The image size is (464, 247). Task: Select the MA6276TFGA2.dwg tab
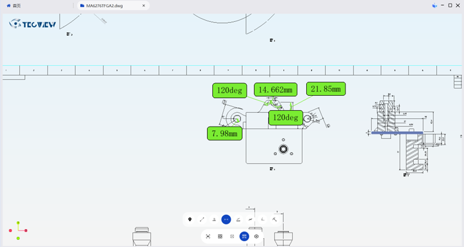[x=104, y=5]
